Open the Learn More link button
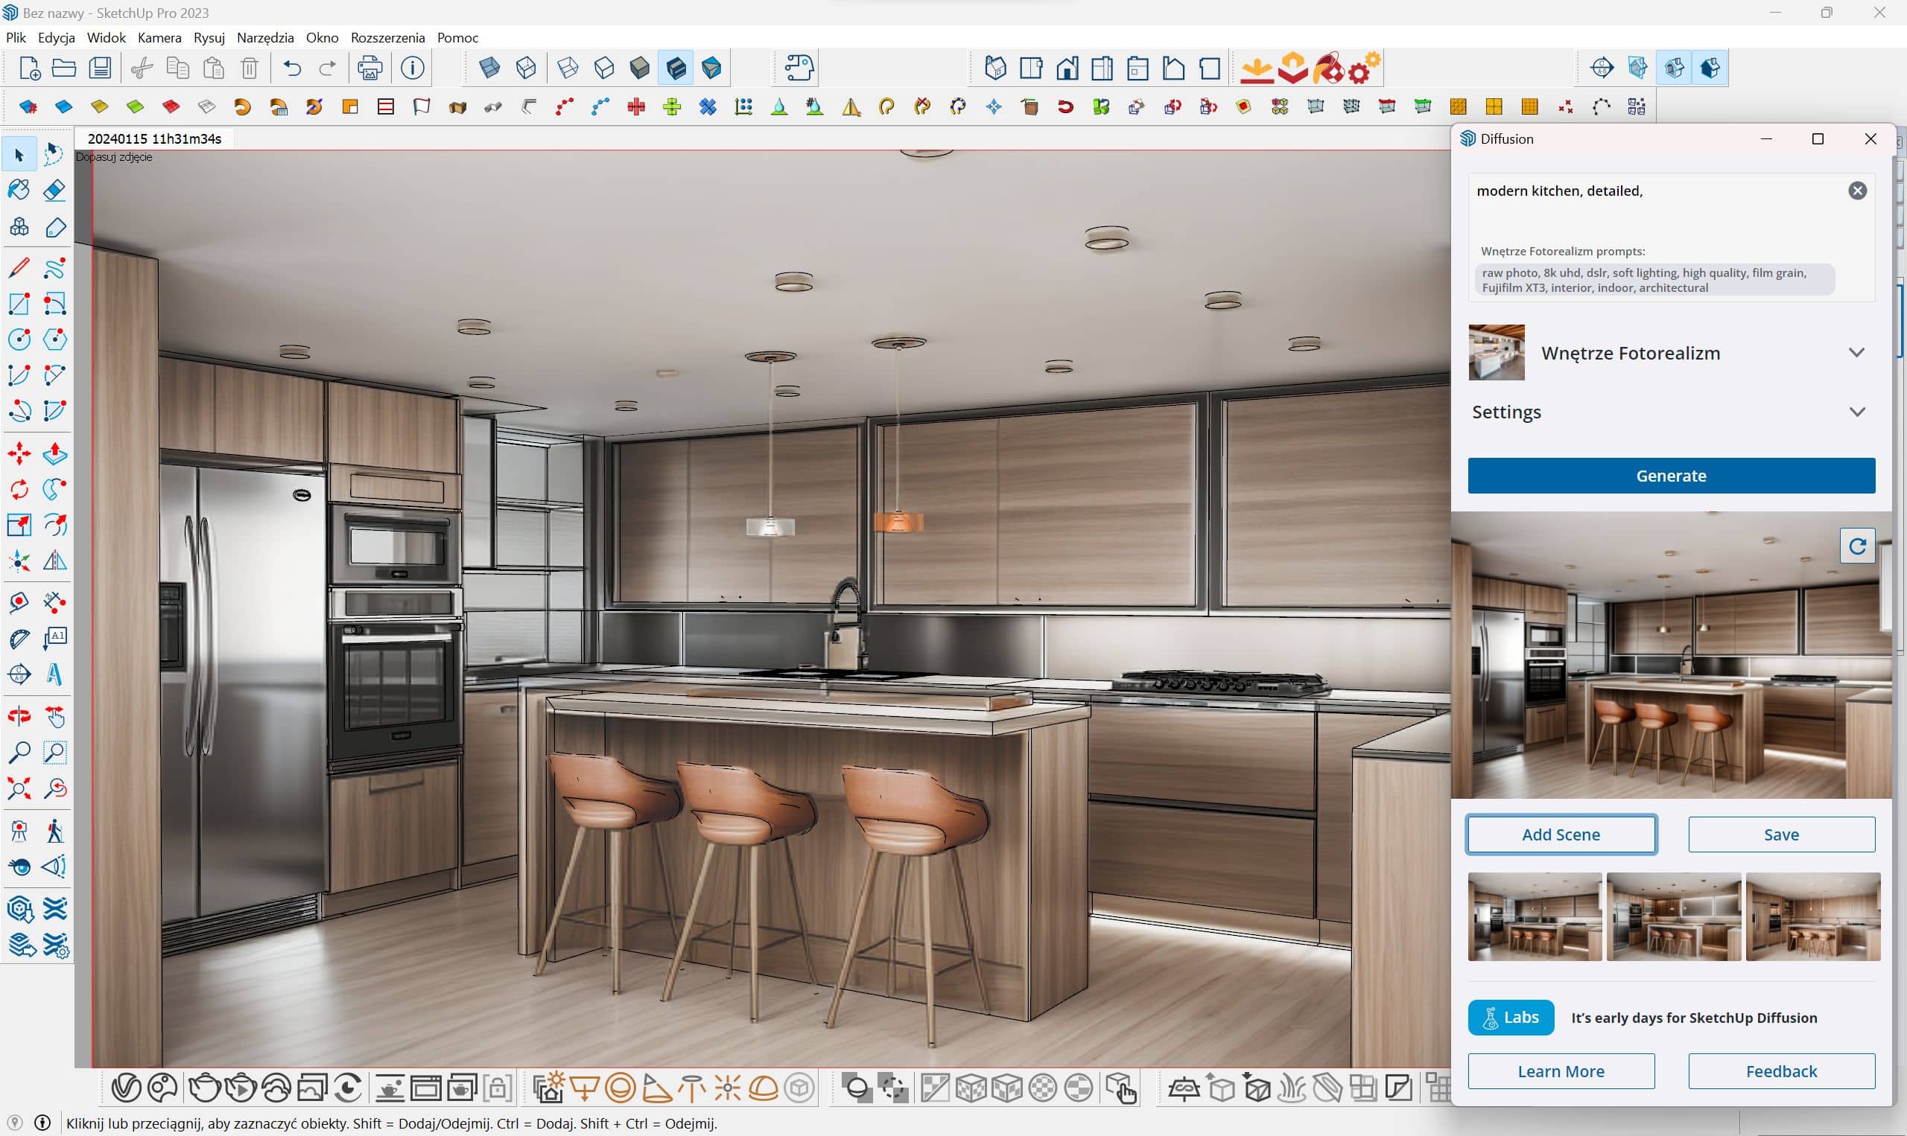 click(1561, 1071)
